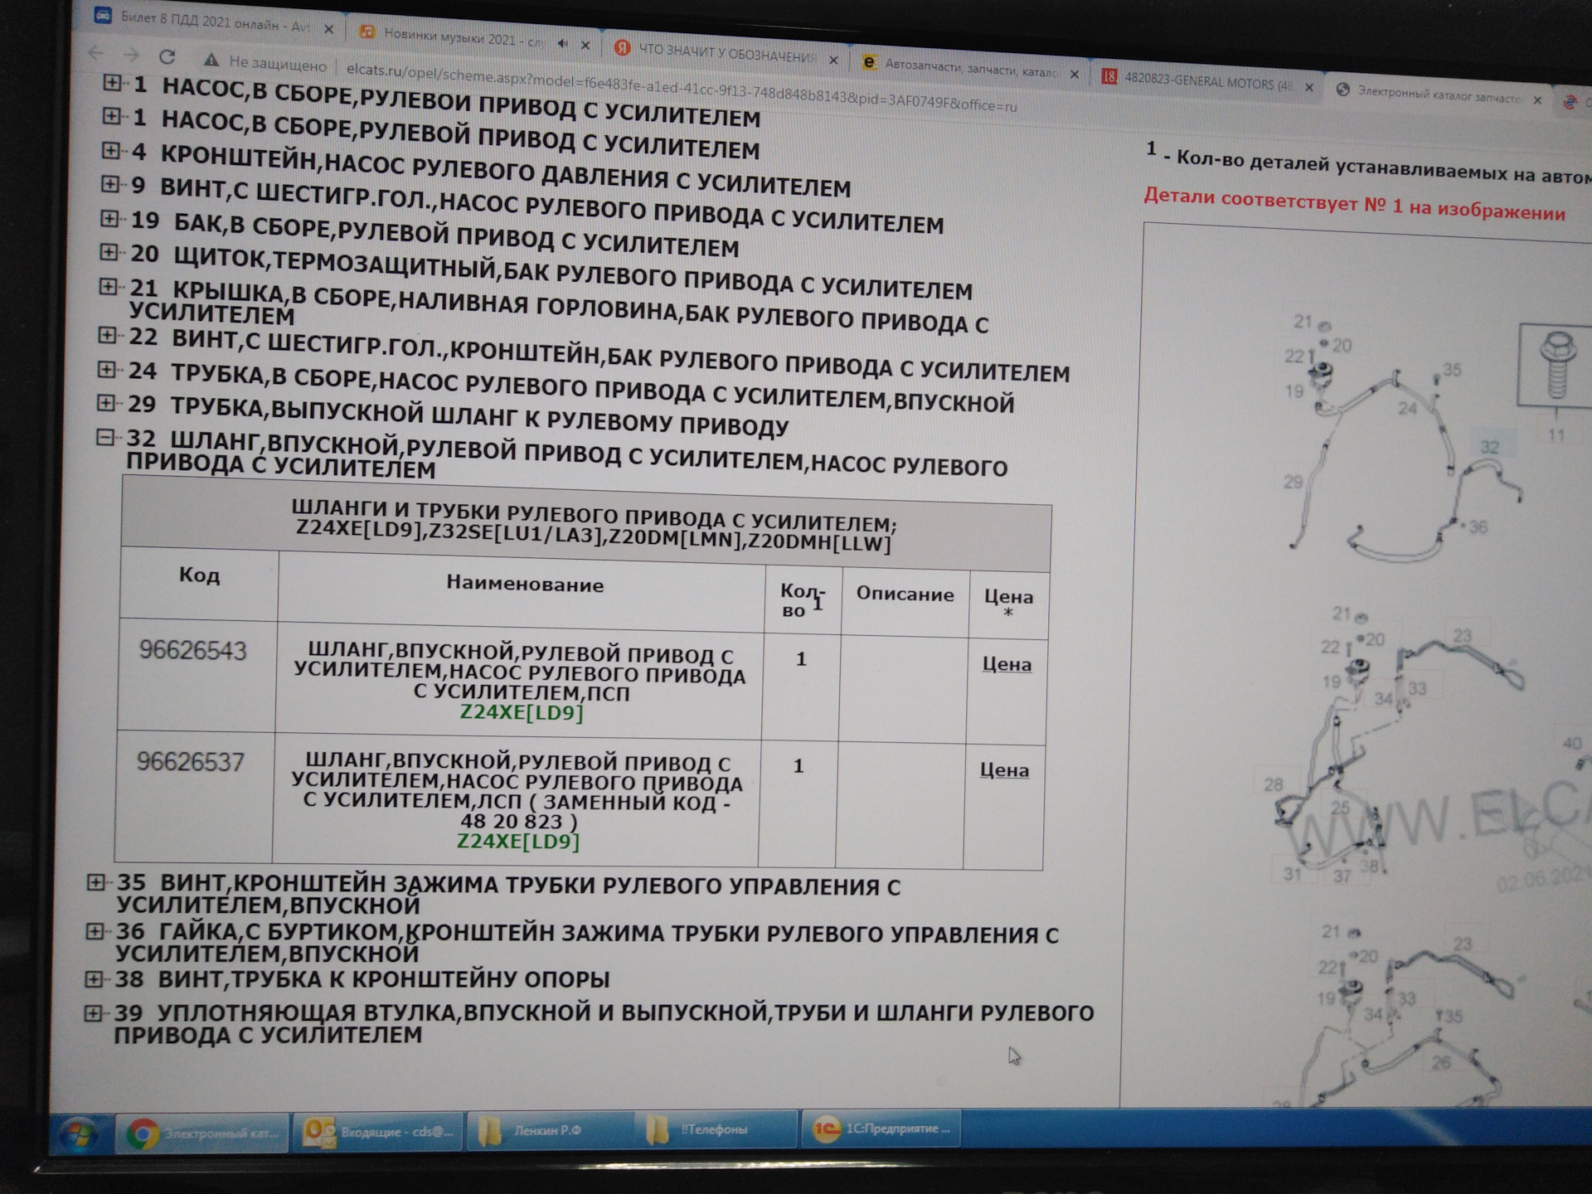The width and height of the screenshot is (1592, 1194).
Task: Click the not-secure warning icon
Action: (x=211, y=61)
